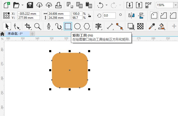Screen dimensions: 178x116
Task: Expand the Open folder dropdown arrow
Action: coord(23,5)
